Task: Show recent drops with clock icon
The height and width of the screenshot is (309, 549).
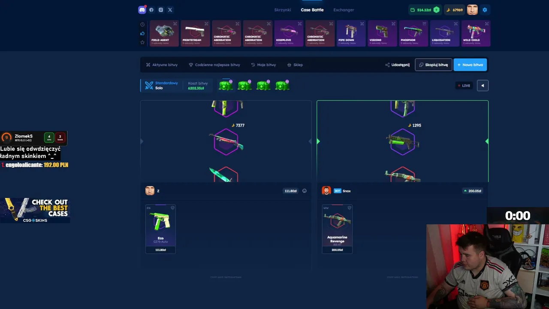Action: [x=142, y=24]
